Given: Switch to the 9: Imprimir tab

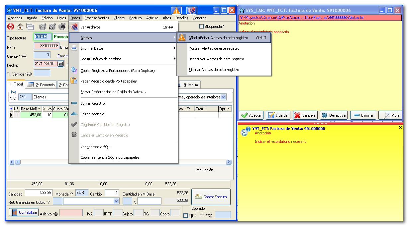Looking at the screenshot, I should point(189,85).
